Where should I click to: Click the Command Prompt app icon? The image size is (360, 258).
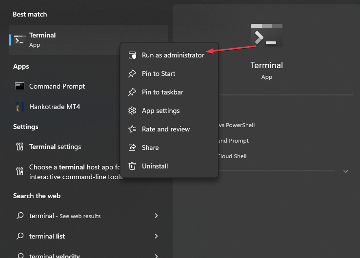20,86
